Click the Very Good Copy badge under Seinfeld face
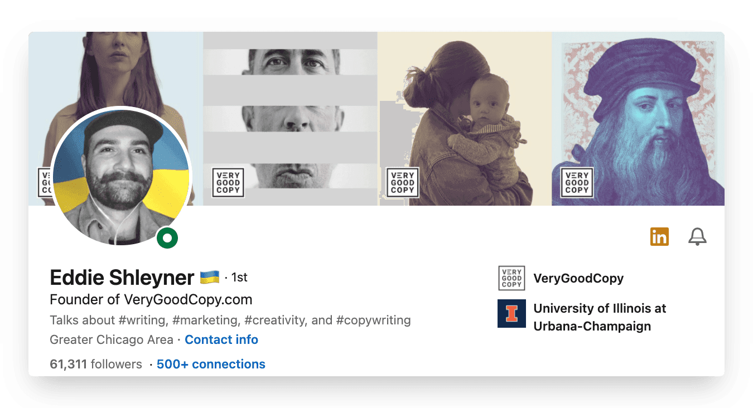 tap(228, 182)
